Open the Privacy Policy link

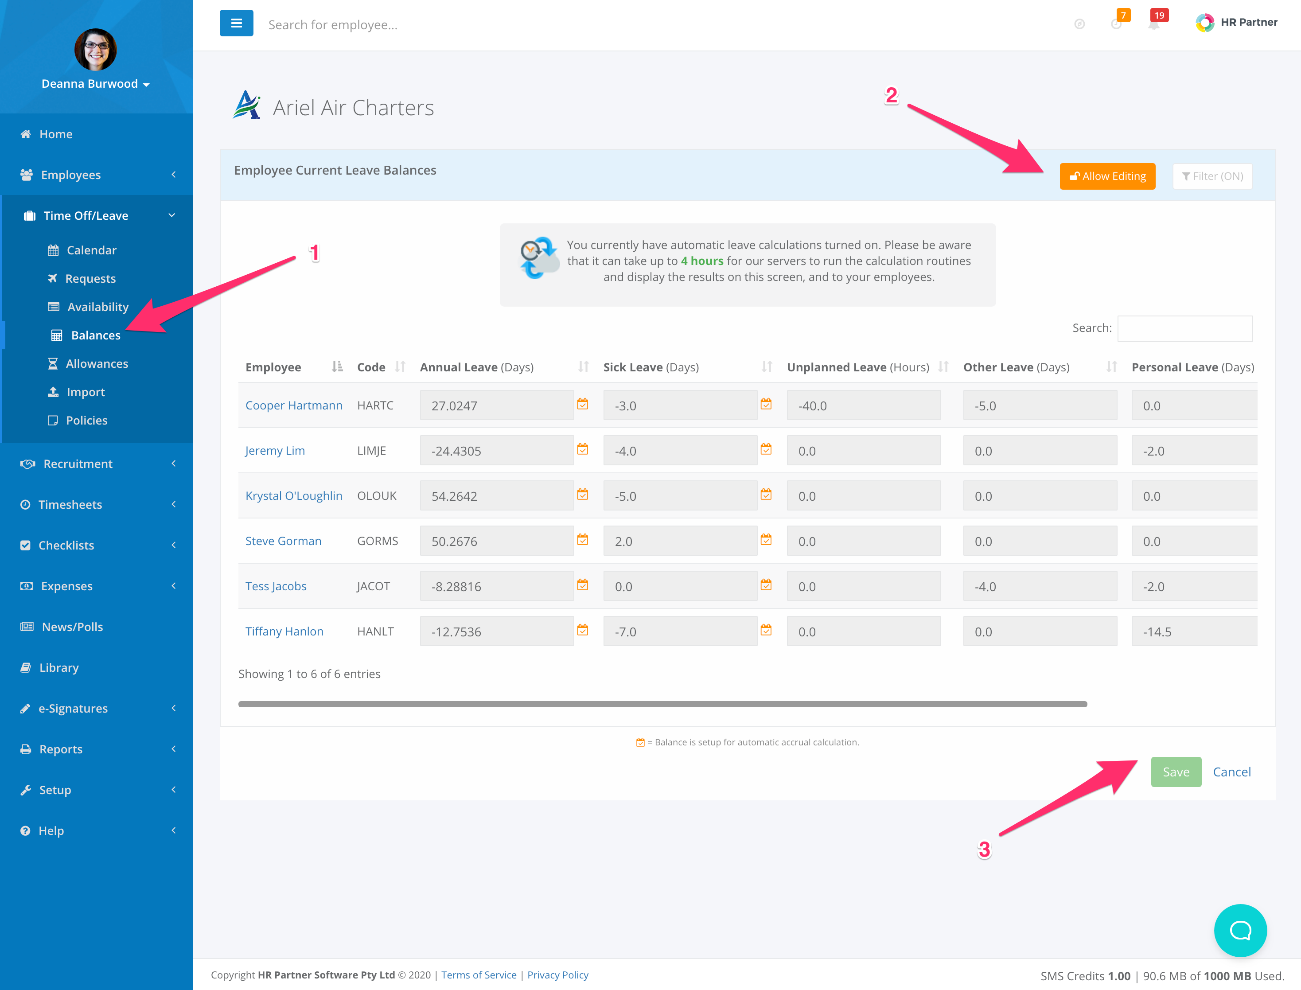coord(557,975)
